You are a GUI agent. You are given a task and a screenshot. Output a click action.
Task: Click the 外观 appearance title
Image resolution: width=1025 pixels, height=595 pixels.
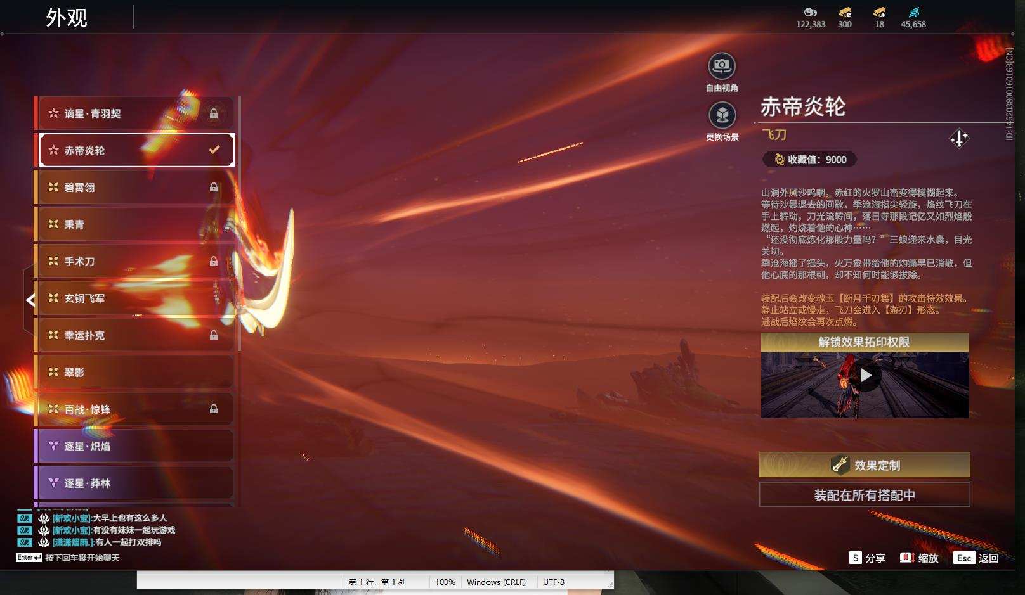[67, 18]
